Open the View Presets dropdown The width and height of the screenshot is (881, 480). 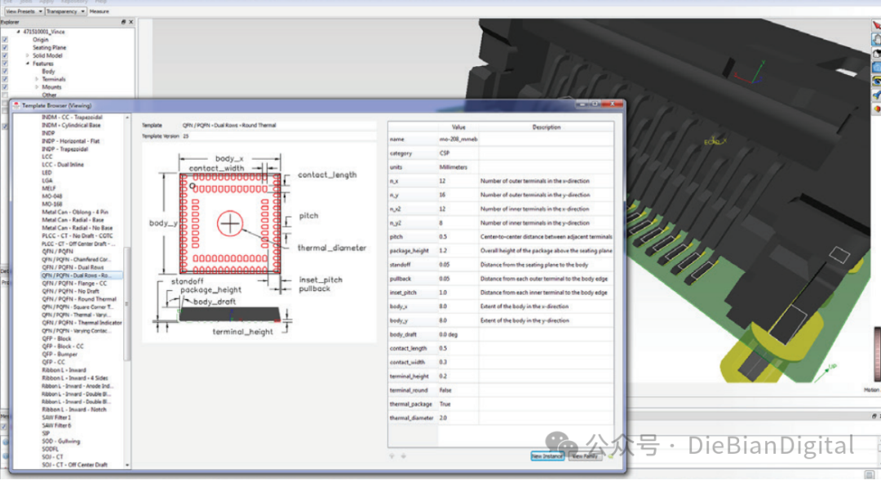tap(24, 11)
